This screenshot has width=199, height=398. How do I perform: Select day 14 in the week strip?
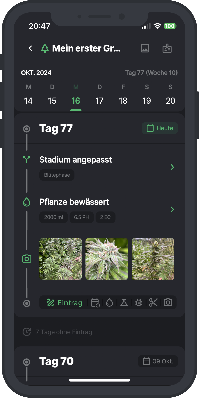click(x=28, y=101)
